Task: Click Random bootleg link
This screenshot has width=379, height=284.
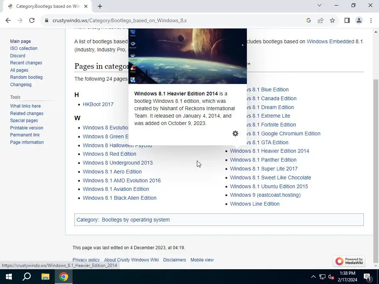Action: point(26,77)
